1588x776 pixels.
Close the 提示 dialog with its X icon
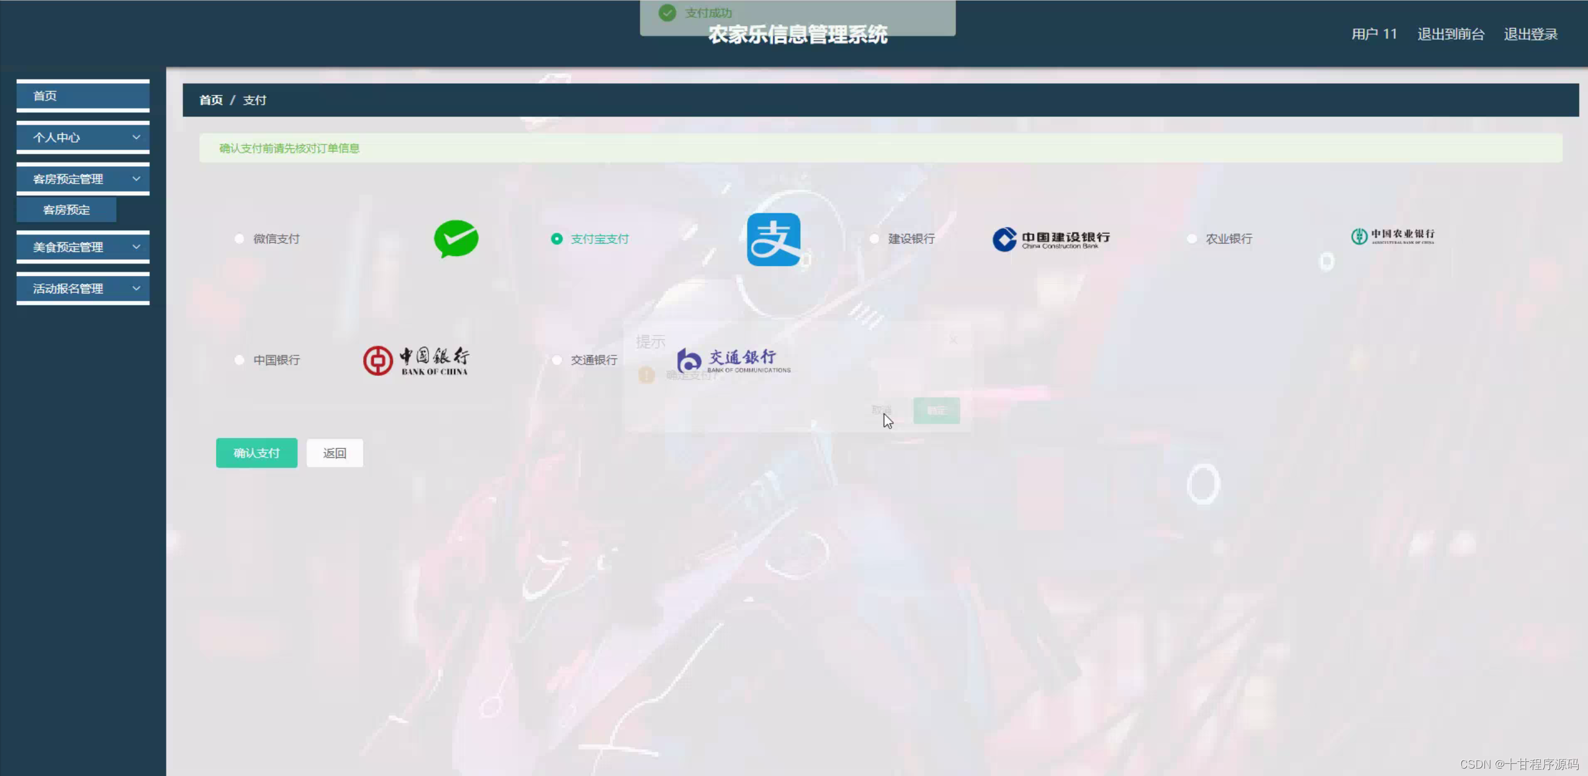(x=954, y=340)
